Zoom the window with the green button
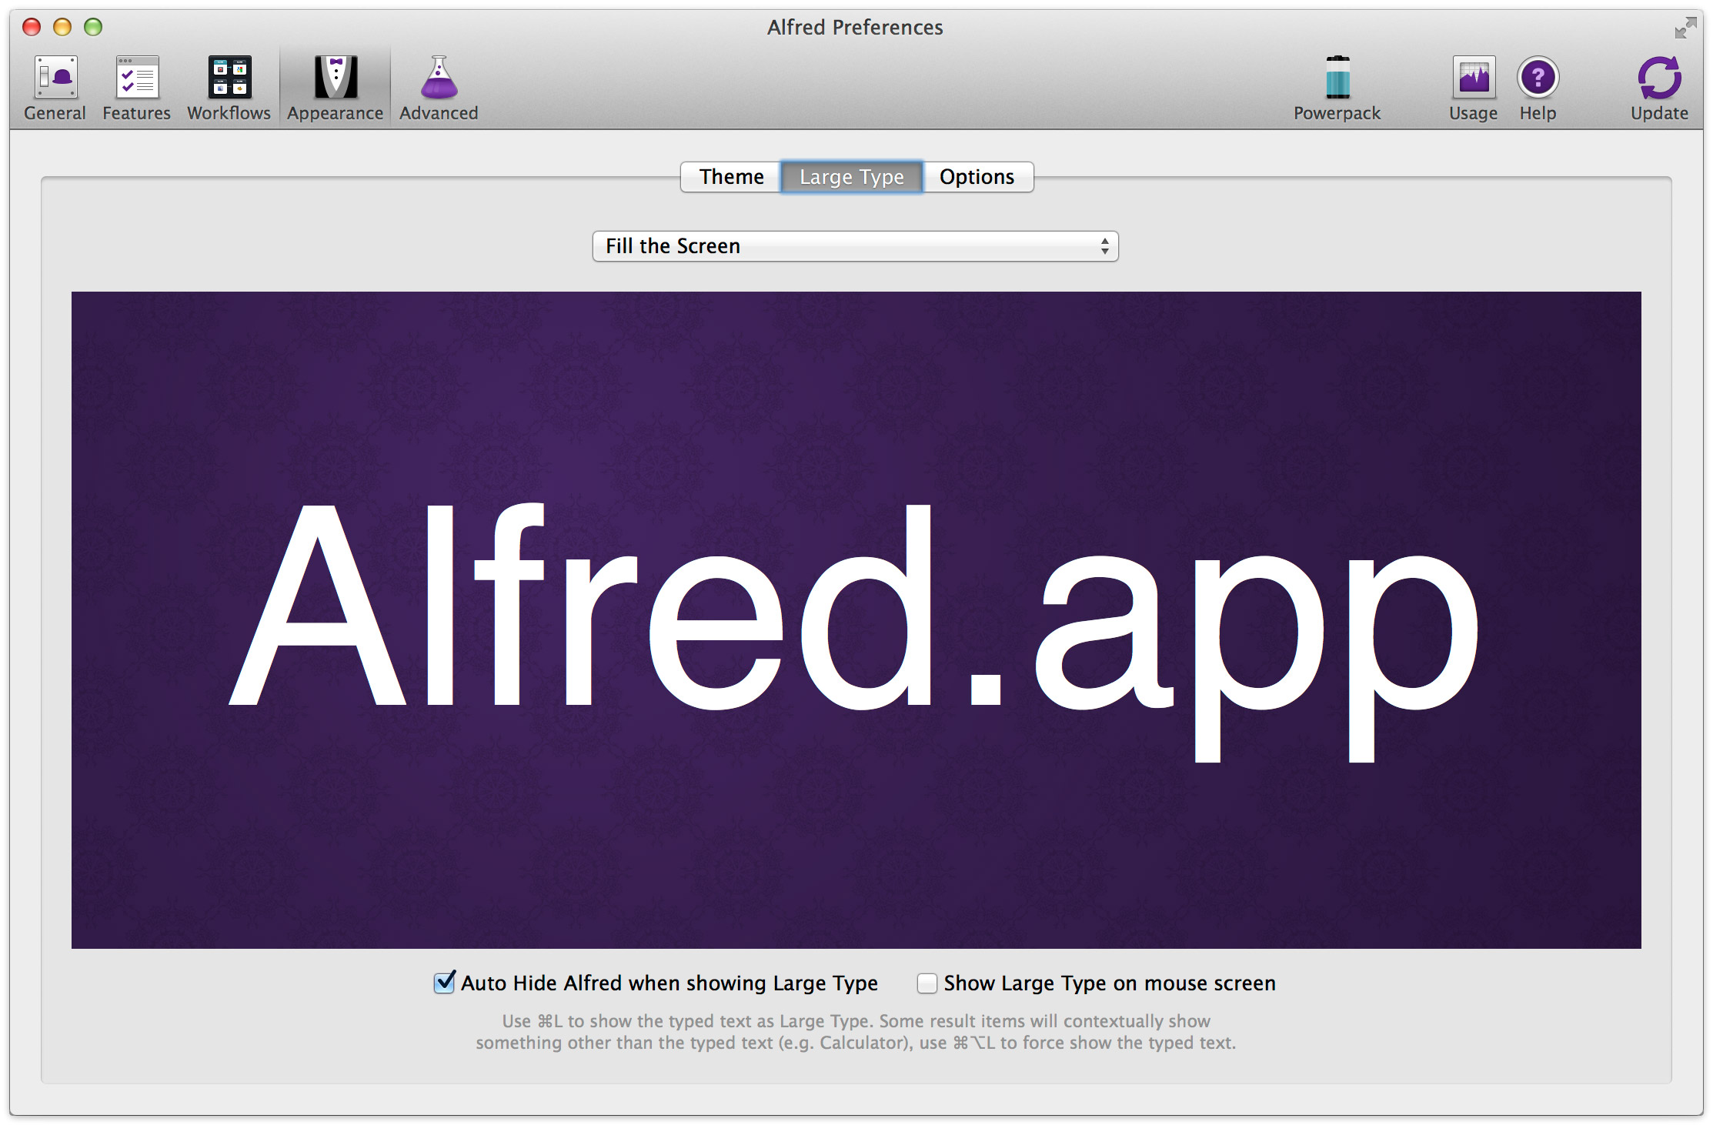Viewport: 1713px width, 1125px height. point(93,28)
